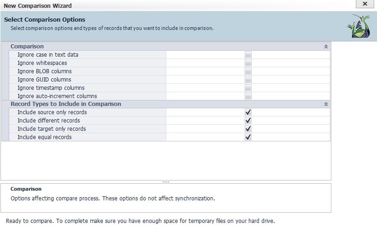Select the Ignore timestamp columns row label
The image size is (377, 228).
point(51,88)
